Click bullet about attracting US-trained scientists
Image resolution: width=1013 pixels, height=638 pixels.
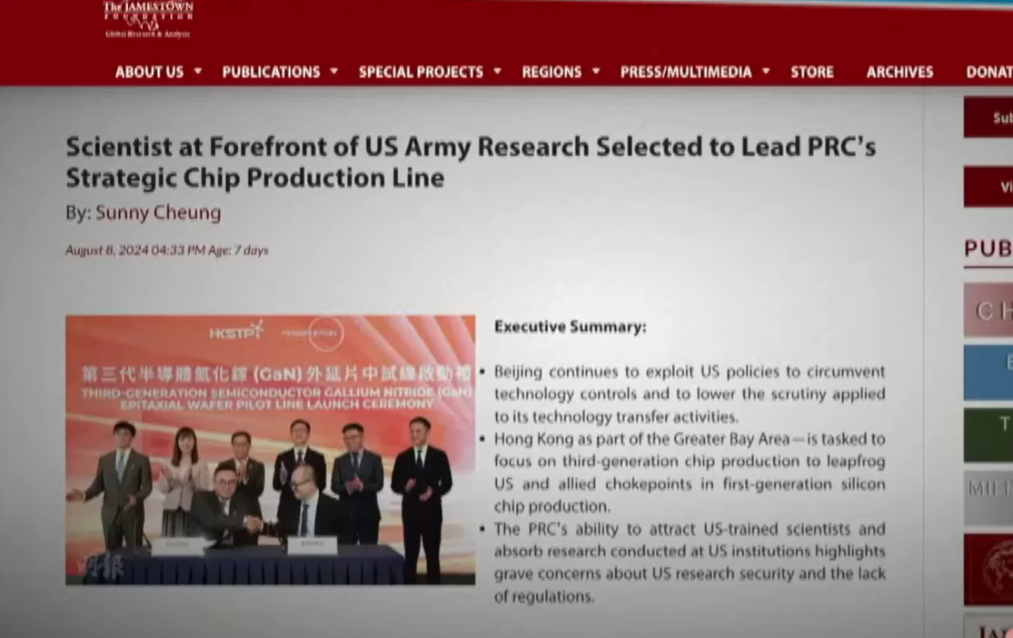click(x=690, y=563)
